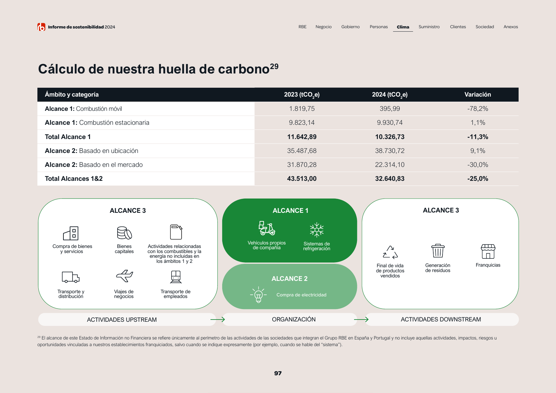Click the 2023 (tCO2e) column header
The width and height of the screenshot is (556, 393).
(302, 95)
